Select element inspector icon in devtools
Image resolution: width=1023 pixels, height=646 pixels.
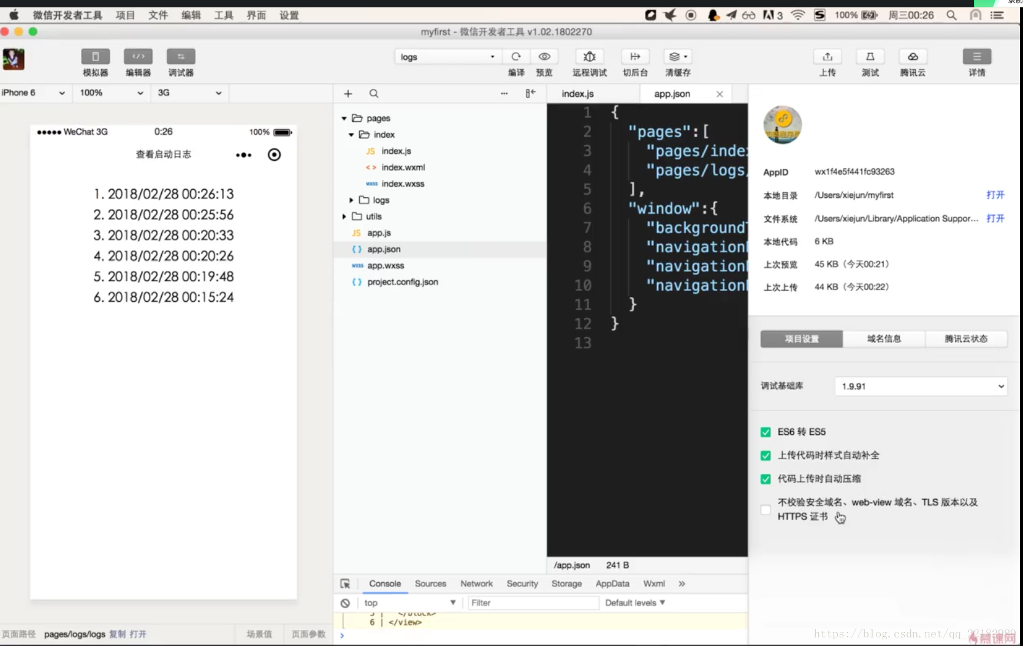point(345,584)
